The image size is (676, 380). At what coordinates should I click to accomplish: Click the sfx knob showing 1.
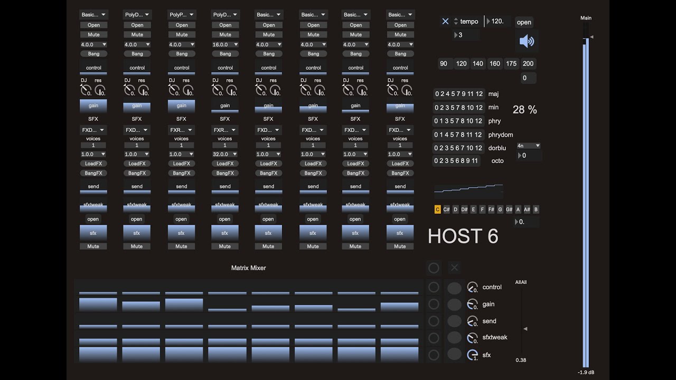[x=472, y=355]
